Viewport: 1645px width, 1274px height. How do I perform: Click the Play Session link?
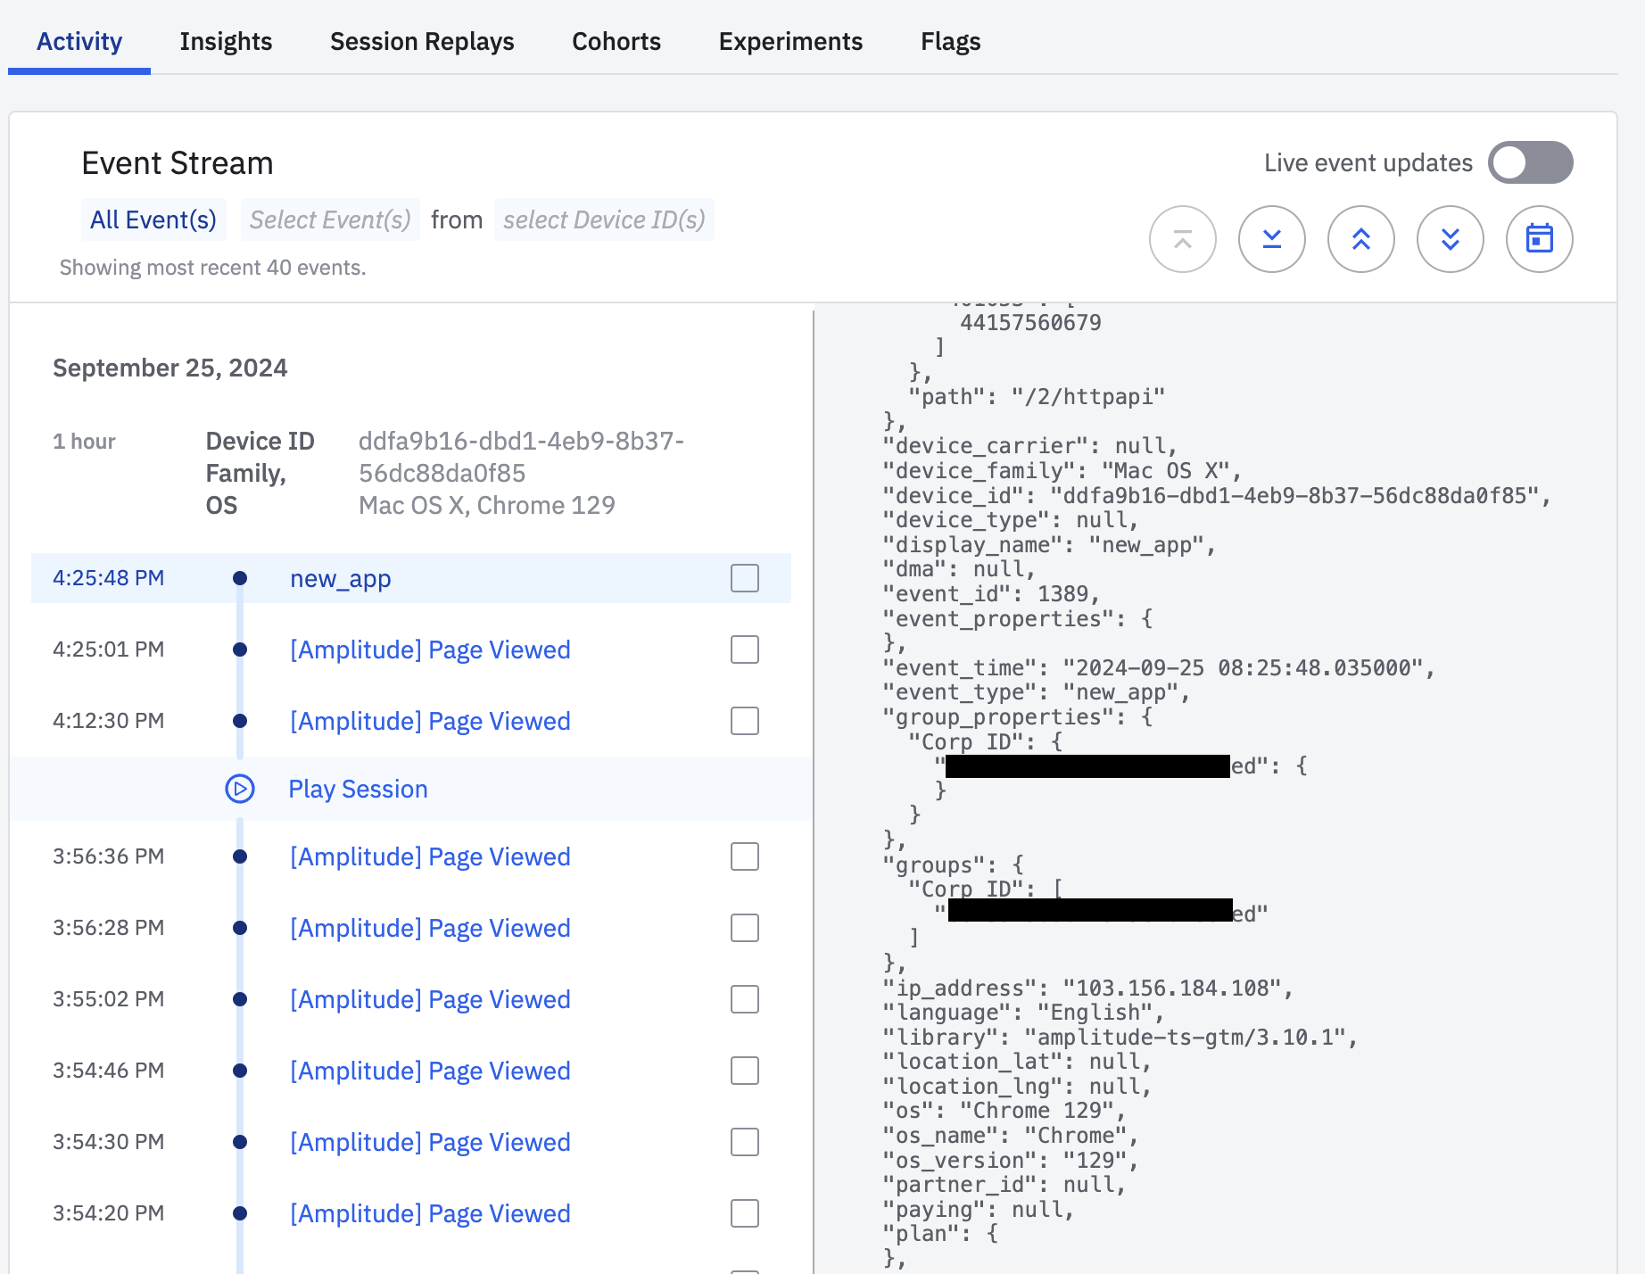point(358,789)
